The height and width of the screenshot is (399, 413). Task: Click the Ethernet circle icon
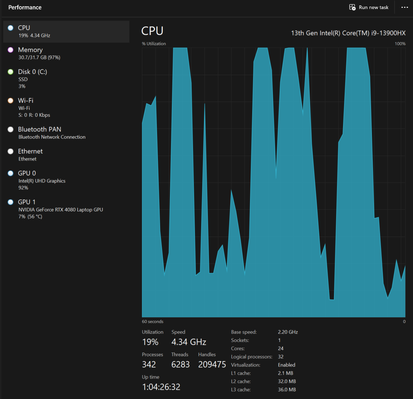coord(10,151)
